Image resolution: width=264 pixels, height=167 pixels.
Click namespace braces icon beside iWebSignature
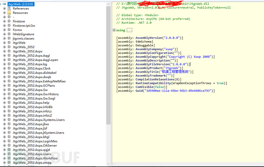[x=9, y=34]
